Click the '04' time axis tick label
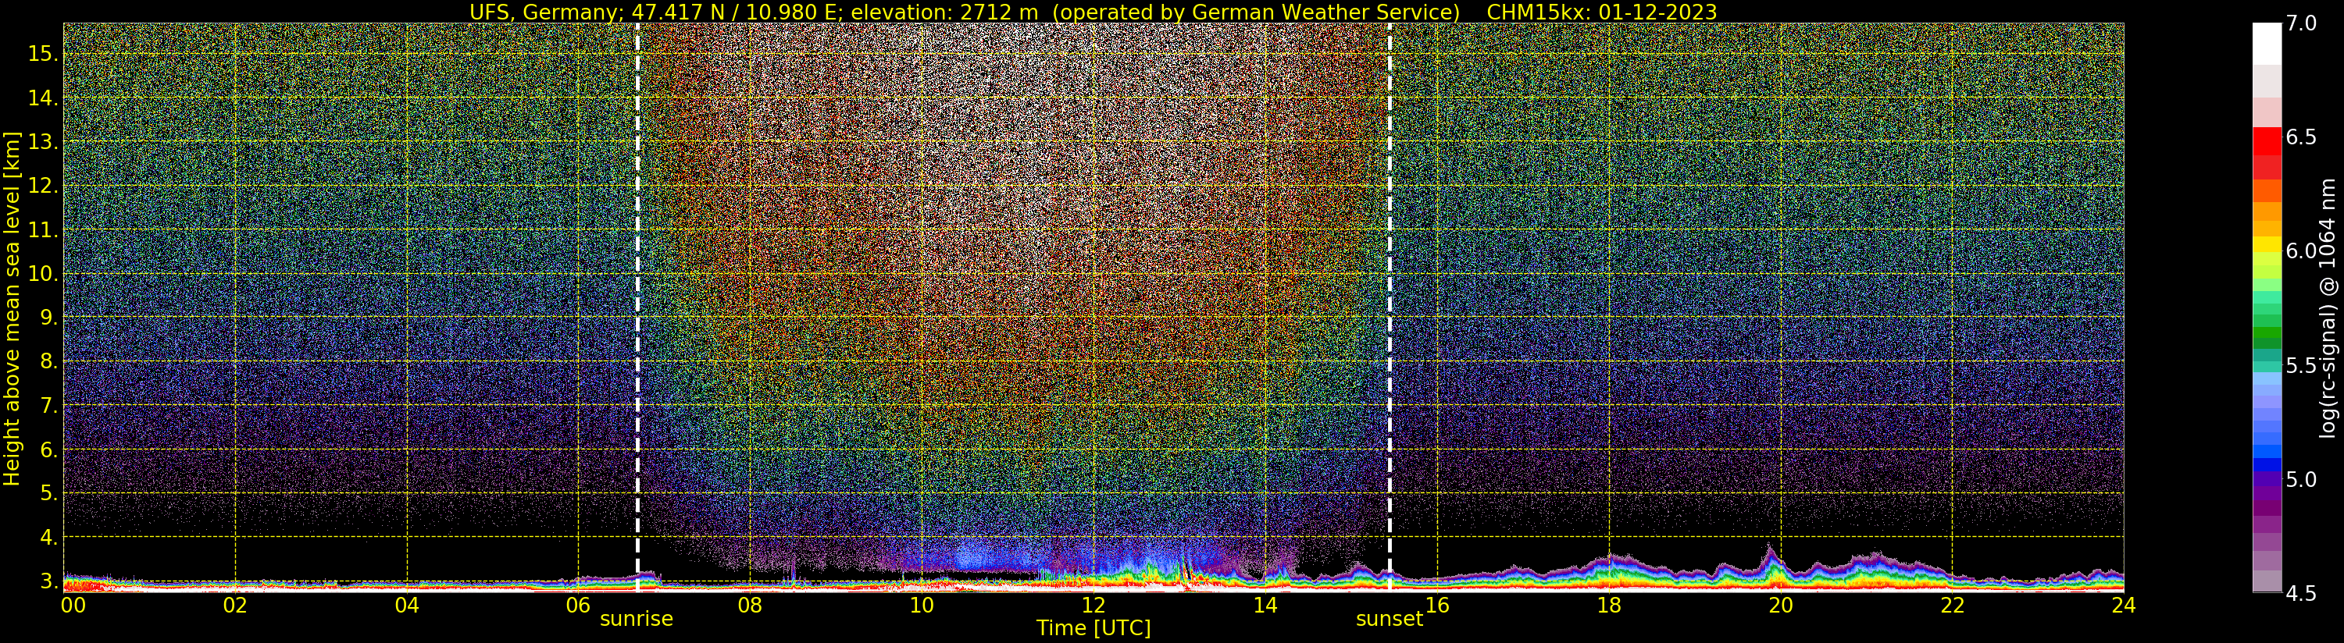 pos(407,605)
